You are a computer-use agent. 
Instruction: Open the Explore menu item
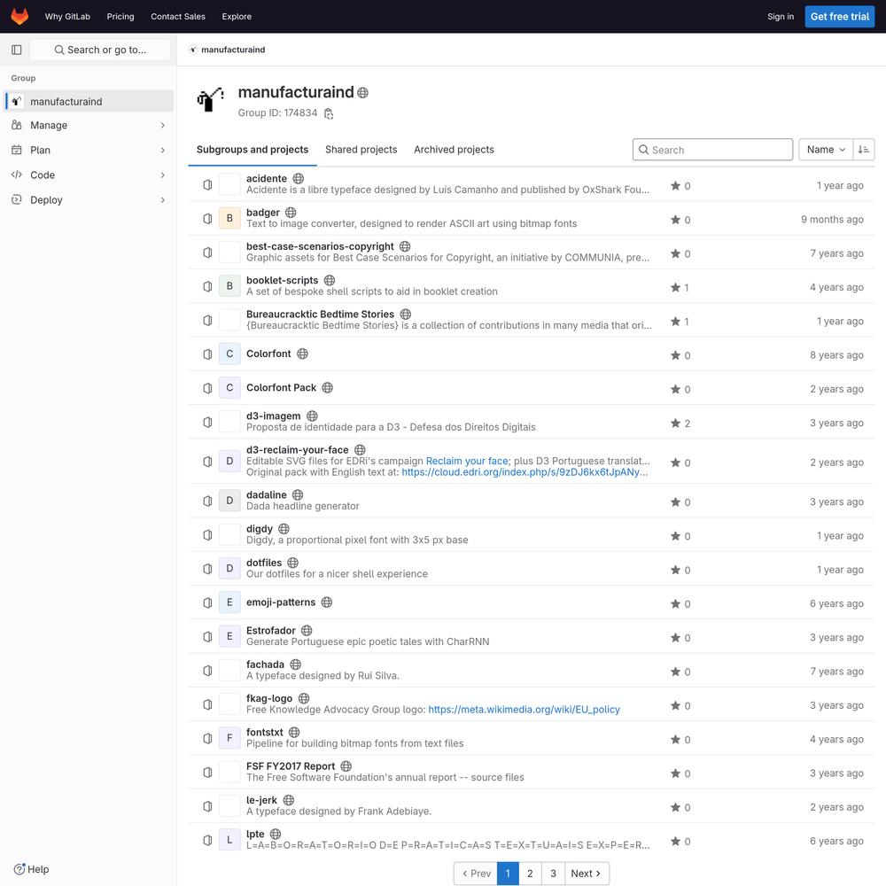[x=237, y=16]
